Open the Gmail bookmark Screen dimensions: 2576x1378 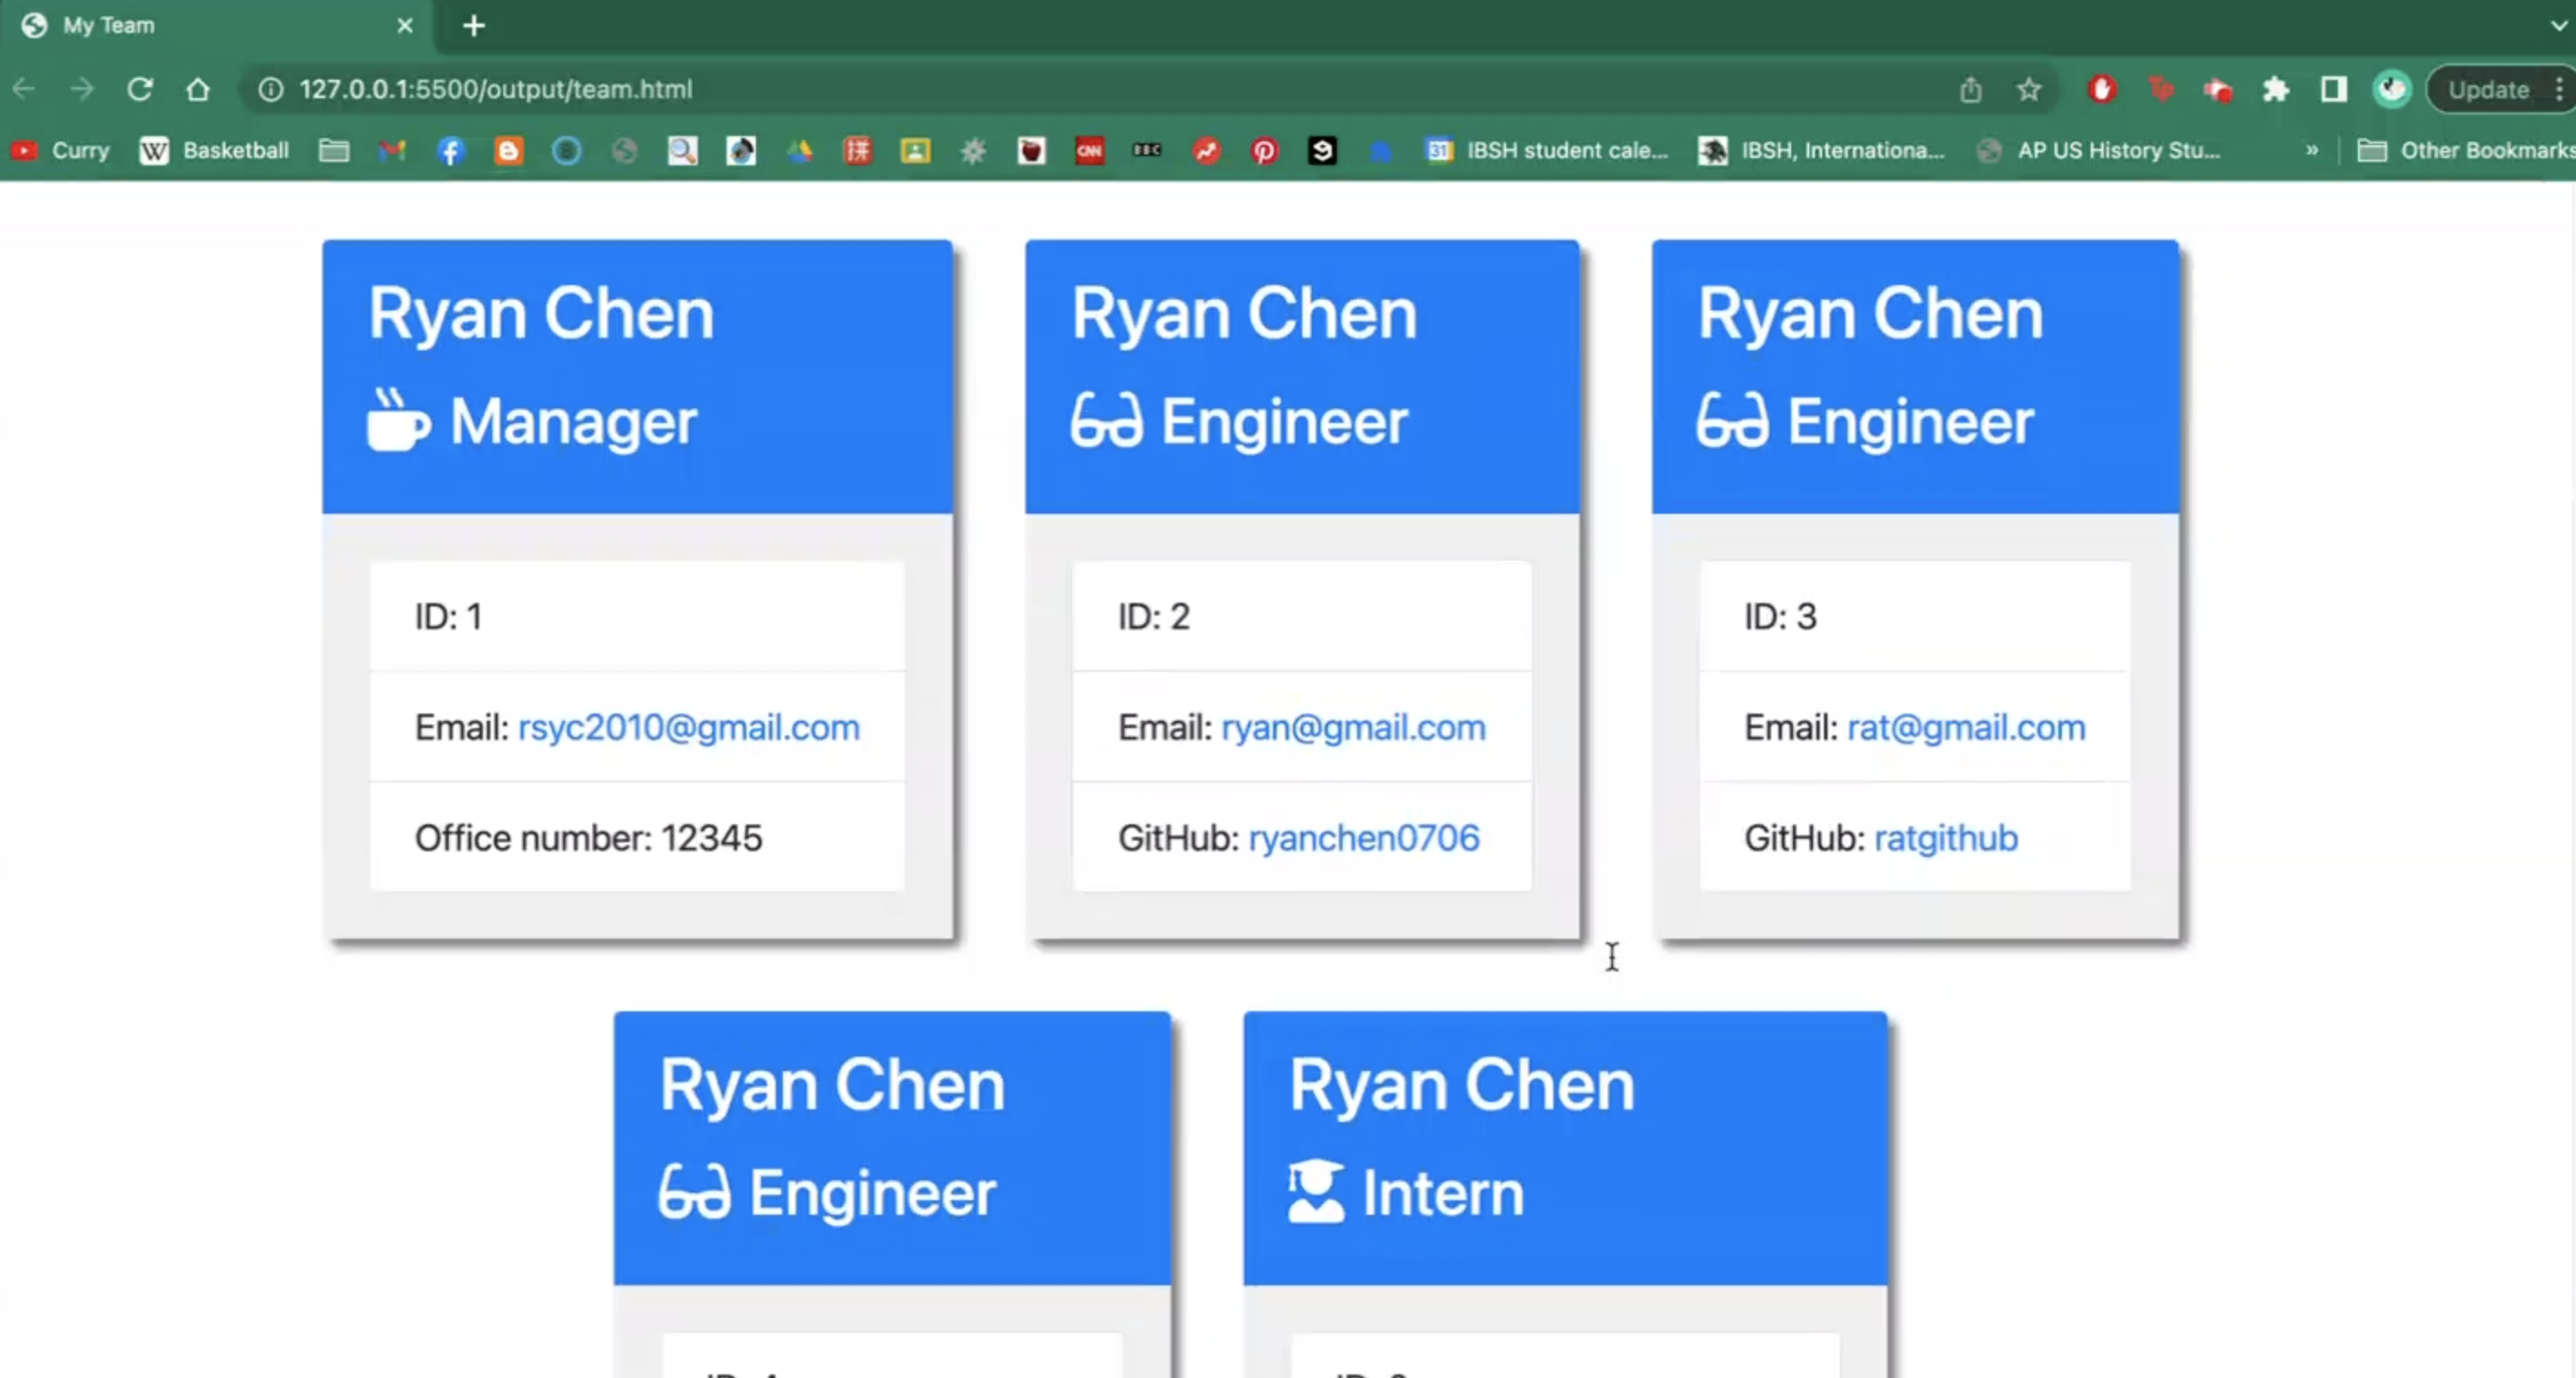tap(392, 151)
